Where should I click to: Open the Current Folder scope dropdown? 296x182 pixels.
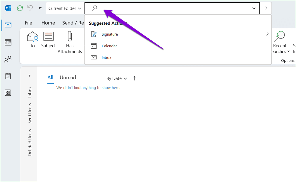pos(65,8)
